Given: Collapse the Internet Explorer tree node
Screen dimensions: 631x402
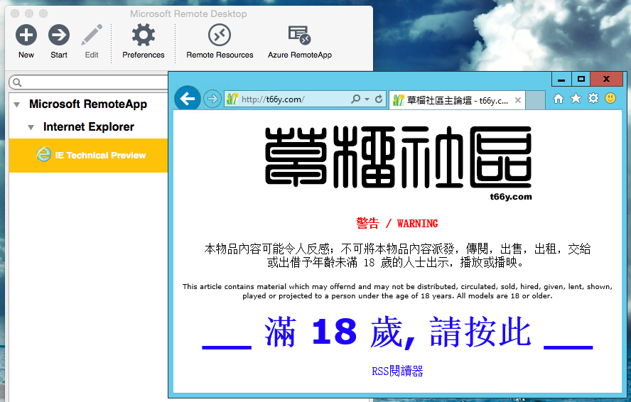Looking at the screenshot, I should point(31,127).
